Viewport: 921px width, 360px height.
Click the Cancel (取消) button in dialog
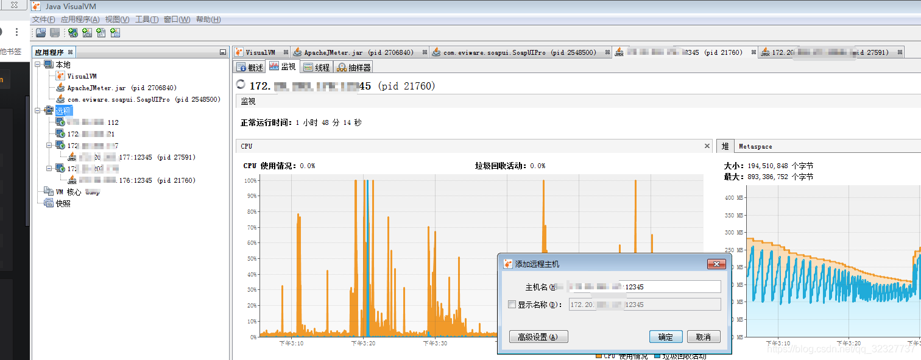pos(704,337)
